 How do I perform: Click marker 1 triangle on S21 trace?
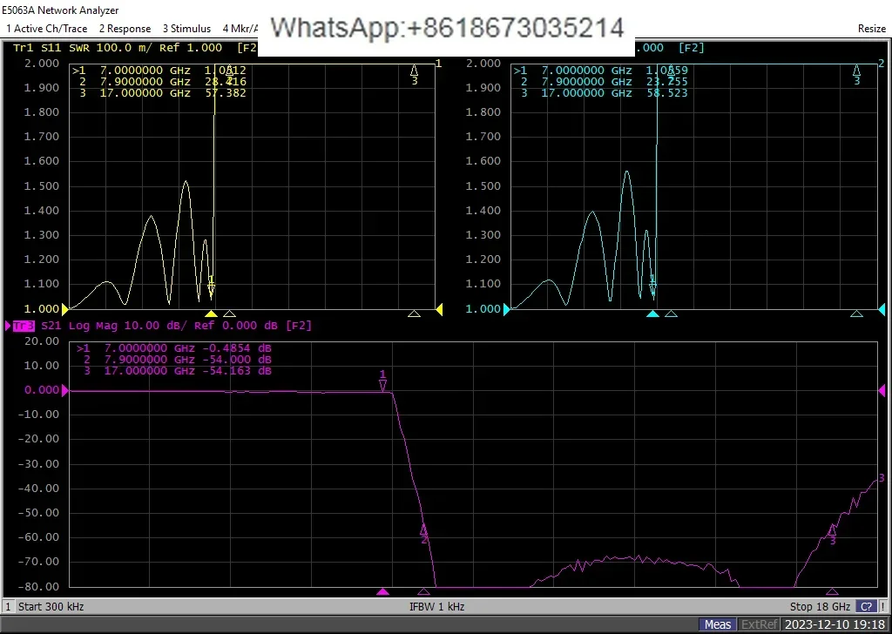pyautogui.click(x=382, y=383)
